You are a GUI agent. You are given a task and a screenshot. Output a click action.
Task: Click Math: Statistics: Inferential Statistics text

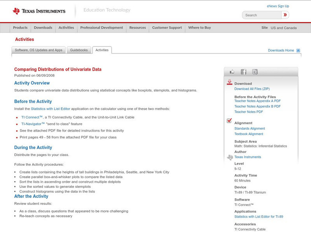click(260, 146)
